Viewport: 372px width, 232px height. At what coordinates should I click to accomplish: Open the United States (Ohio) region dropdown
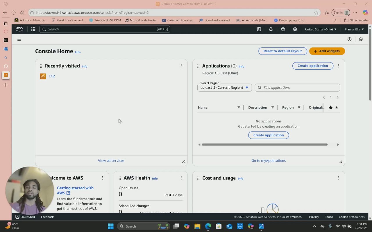click(x=321, y=29)
